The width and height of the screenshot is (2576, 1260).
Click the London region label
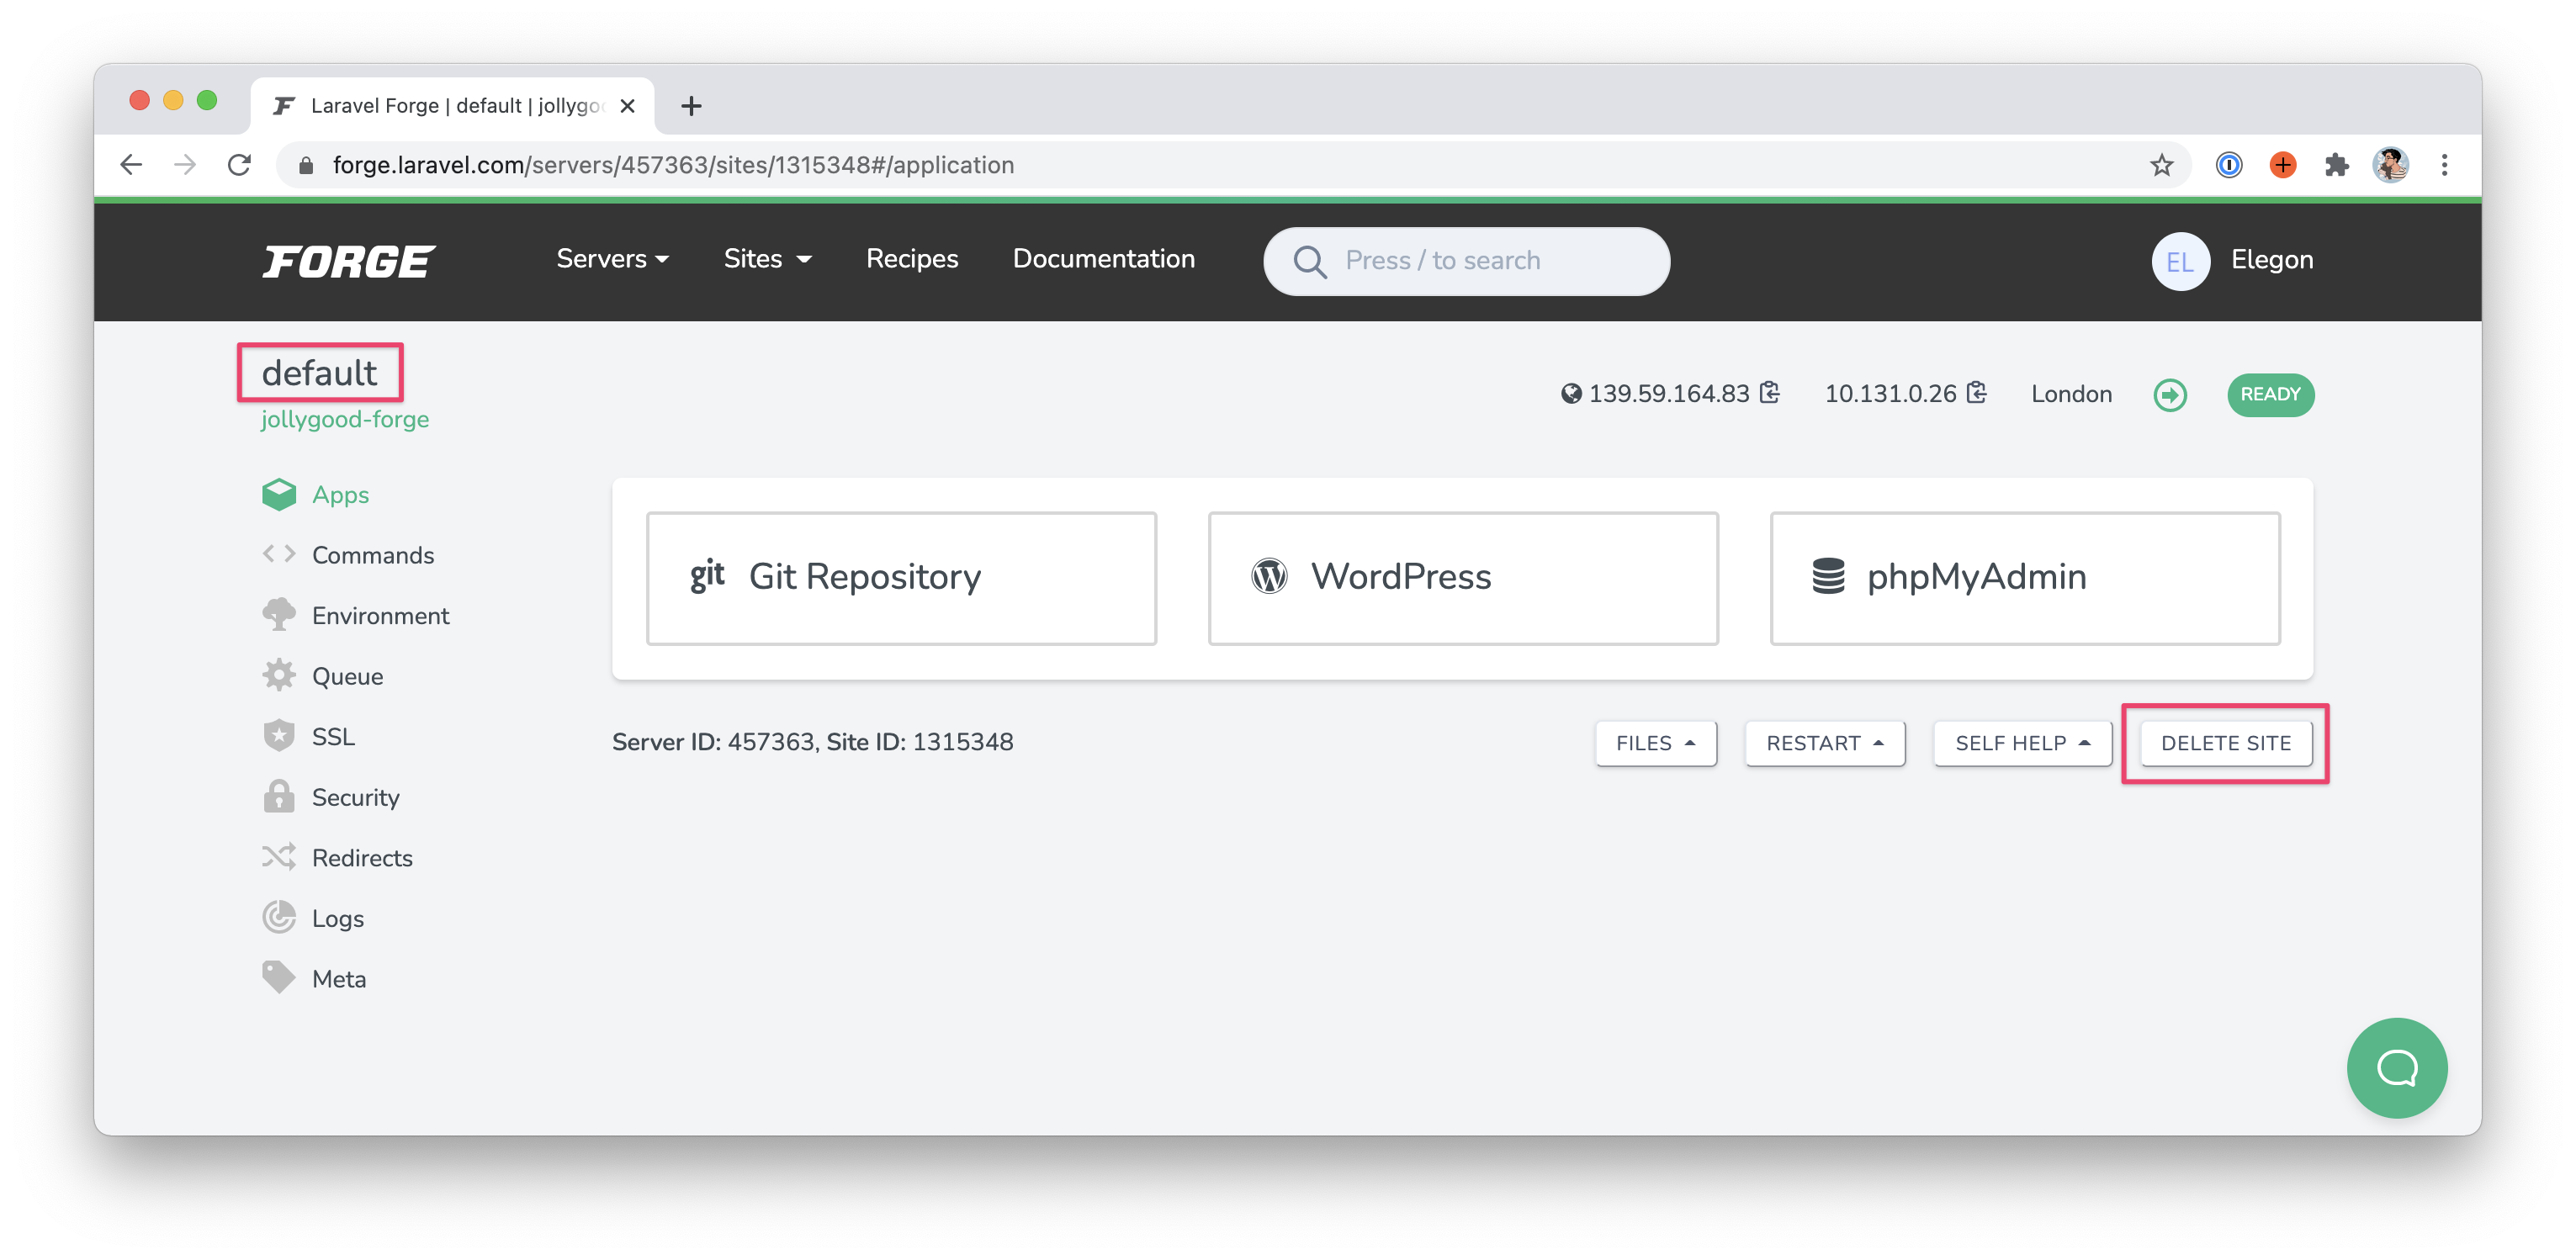pyautogui.click(x=2071, y=394)
